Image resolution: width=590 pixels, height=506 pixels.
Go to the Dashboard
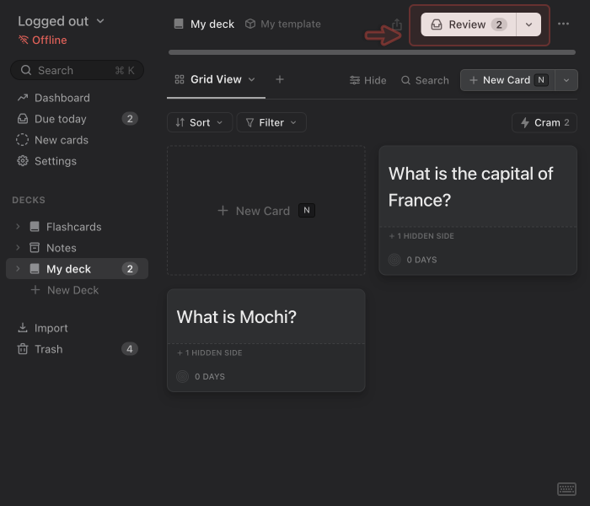62,98
